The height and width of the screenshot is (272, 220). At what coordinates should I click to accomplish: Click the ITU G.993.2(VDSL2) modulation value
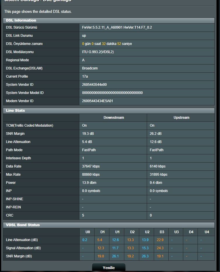(x=98, y=52)
